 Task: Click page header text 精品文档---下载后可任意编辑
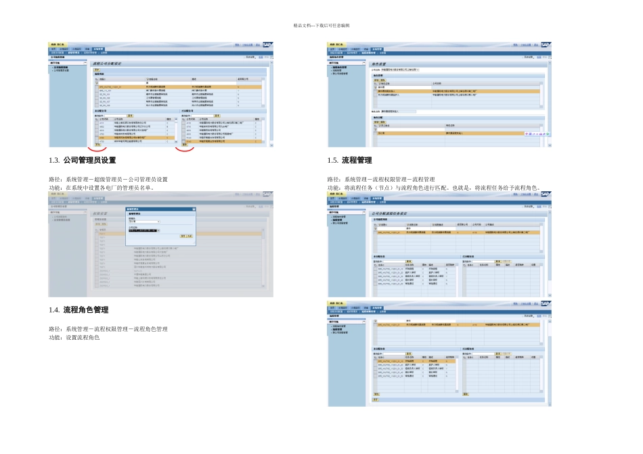click(321, 26)
